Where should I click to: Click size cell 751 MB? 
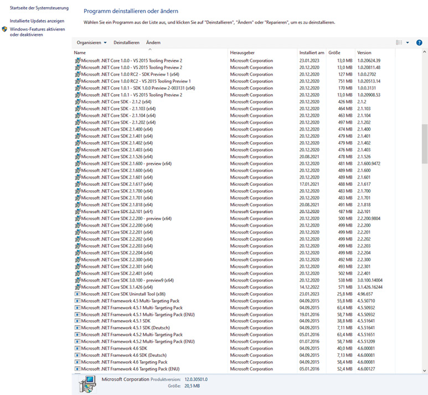coord(346,81)
